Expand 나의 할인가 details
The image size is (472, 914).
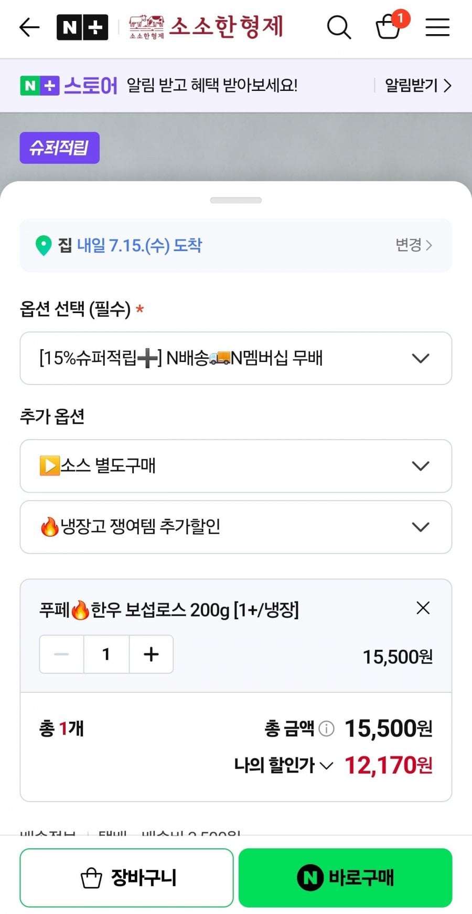[284, 765]
